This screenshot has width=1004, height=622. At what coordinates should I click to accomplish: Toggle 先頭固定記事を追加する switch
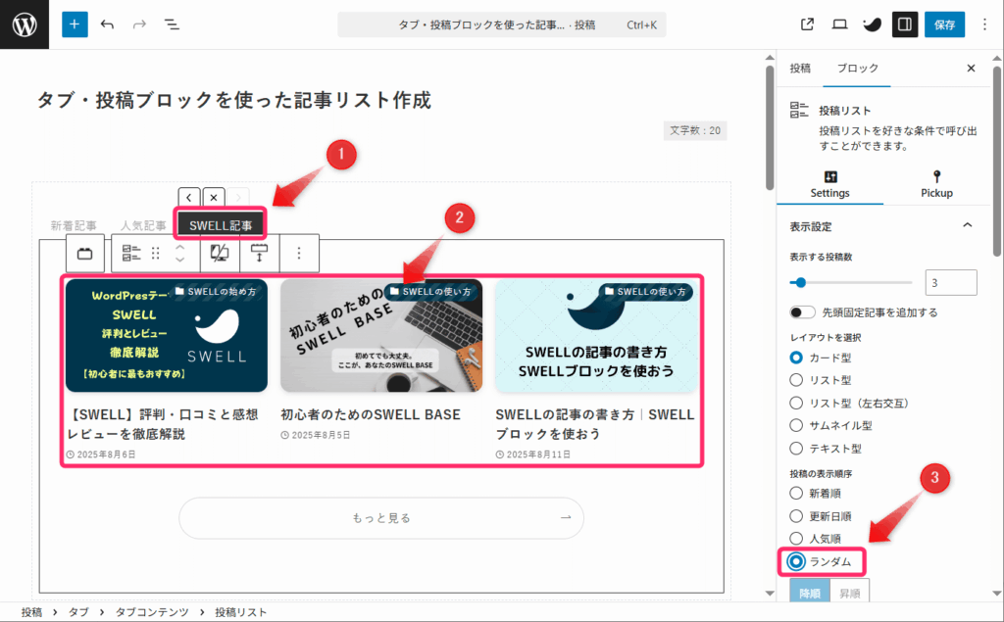tap(802, 312)
